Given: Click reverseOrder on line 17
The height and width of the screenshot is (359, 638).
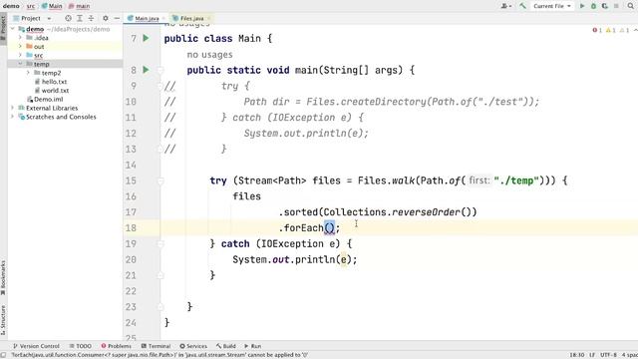Looking at the screenshot, I should (x=426, y=212).
